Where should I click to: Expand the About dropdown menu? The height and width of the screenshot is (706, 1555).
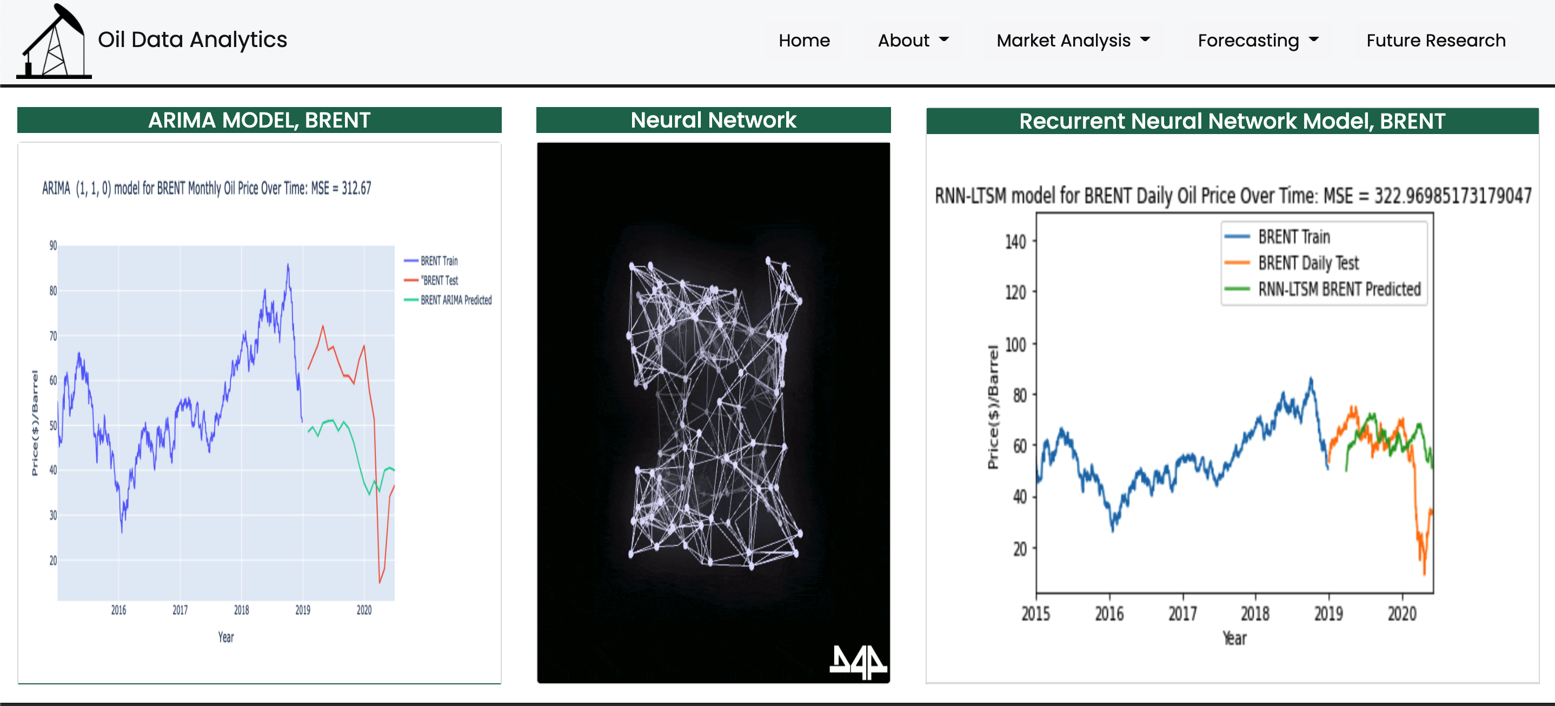click(913, 41)
